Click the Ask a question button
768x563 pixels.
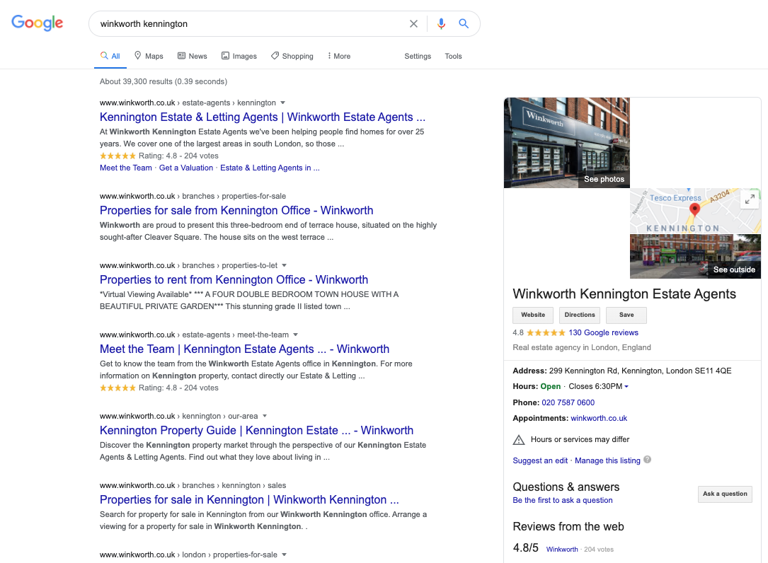coord(725,494)
